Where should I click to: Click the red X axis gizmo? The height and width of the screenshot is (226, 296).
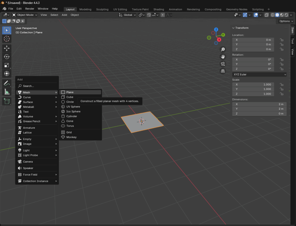pos(219,40)
